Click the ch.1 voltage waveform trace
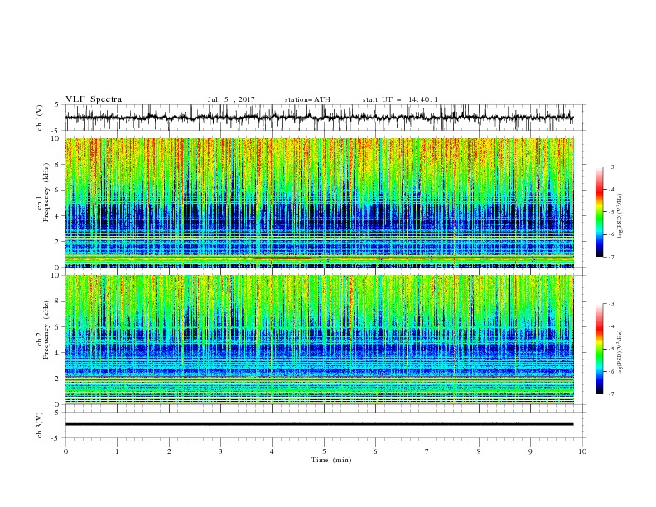 319,118
